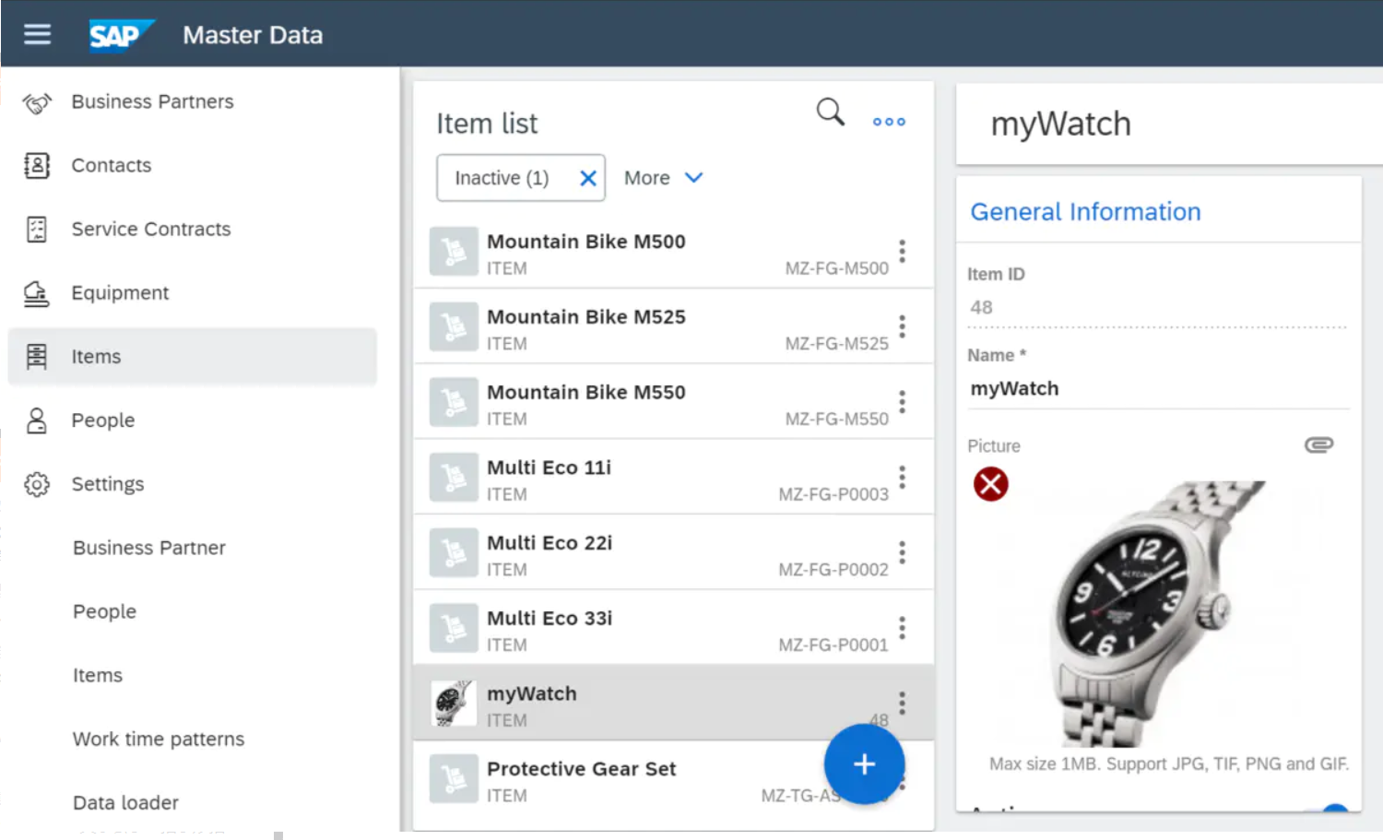Remove the picture using the red X icon

tap(990, 483)
